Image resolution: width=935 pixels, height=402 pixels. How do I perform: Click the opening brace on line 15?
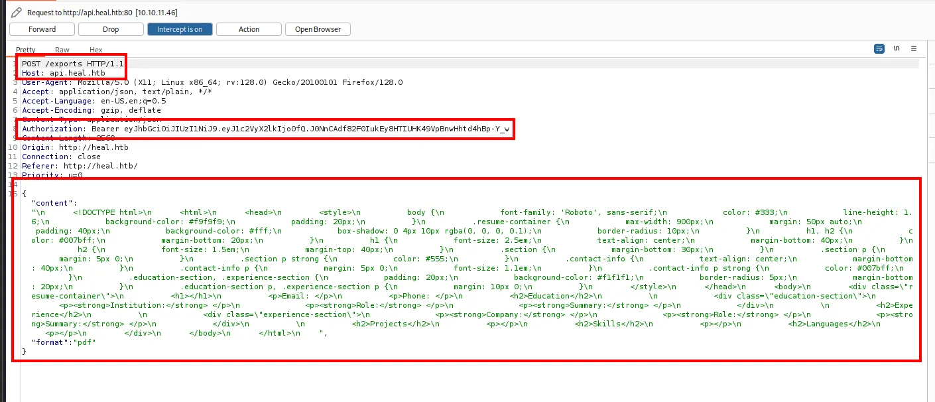pyautogui.click(x=24, y=193)
